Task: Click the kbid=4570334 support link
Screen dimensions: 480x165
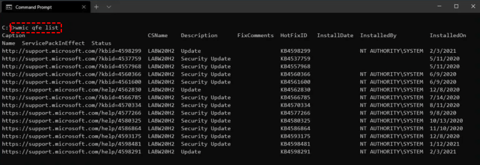Action: [x=72, y=105]
